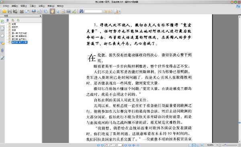Image resolution: width=241 pixels, height=147 pixels.
Task: Select the arrow pointer selection tool
Action: (58, 11)
